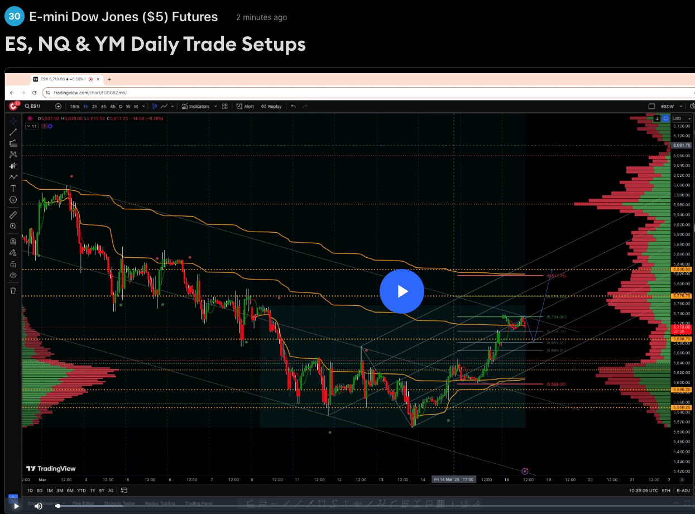Expand the chart style dropdown arrow

pyautogui.click(x=172, y=106)
